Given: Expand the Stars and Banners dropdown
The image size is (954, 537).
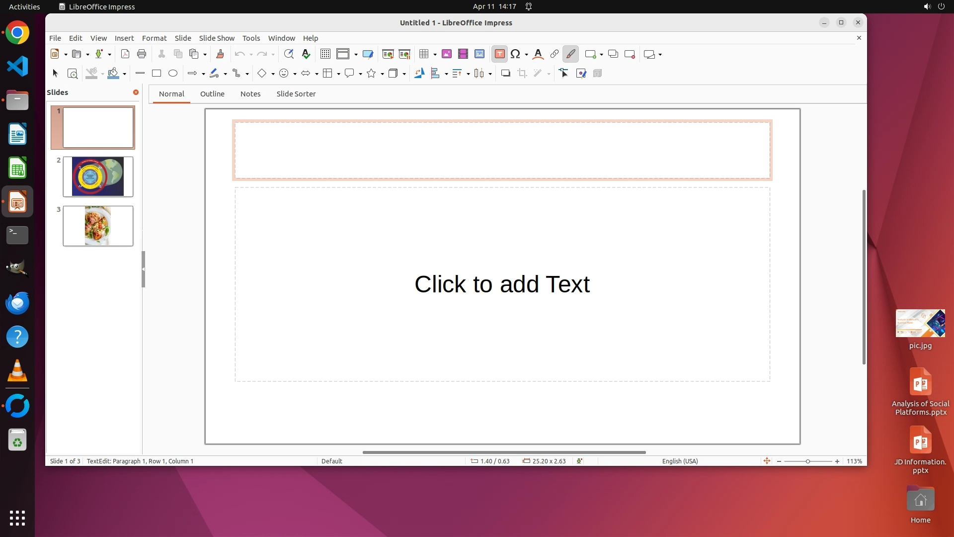Looking at the screenshot, I should [x=382, y=74].
